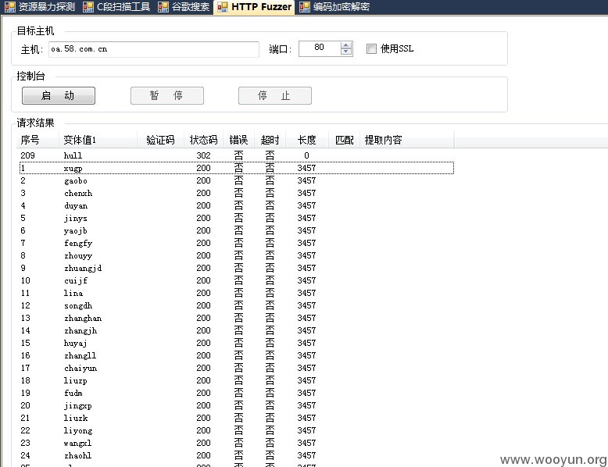Viewport: 608px width, 467px height.
Task: Click the 资源暴力探测 tab icon
Action: tap(9, 7)
